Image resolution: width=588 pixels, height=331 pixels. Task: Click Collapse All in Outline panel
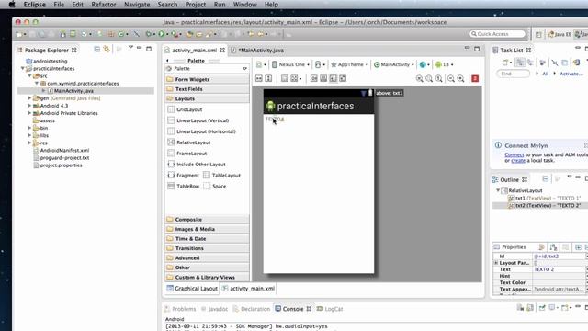(545, 179)
